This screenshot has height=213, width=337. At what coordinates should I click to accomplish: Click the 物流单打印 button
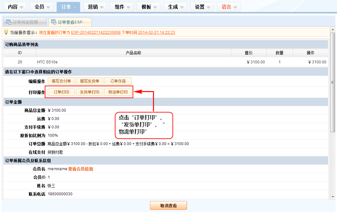[118, 92]
